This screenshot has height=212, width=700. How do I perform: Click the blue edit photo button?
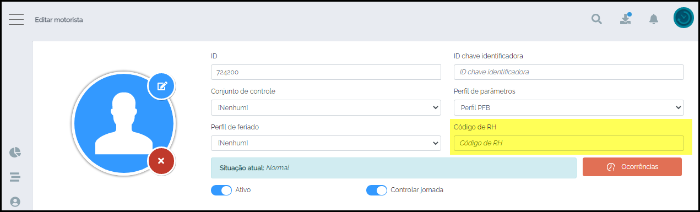pos(162,86)
